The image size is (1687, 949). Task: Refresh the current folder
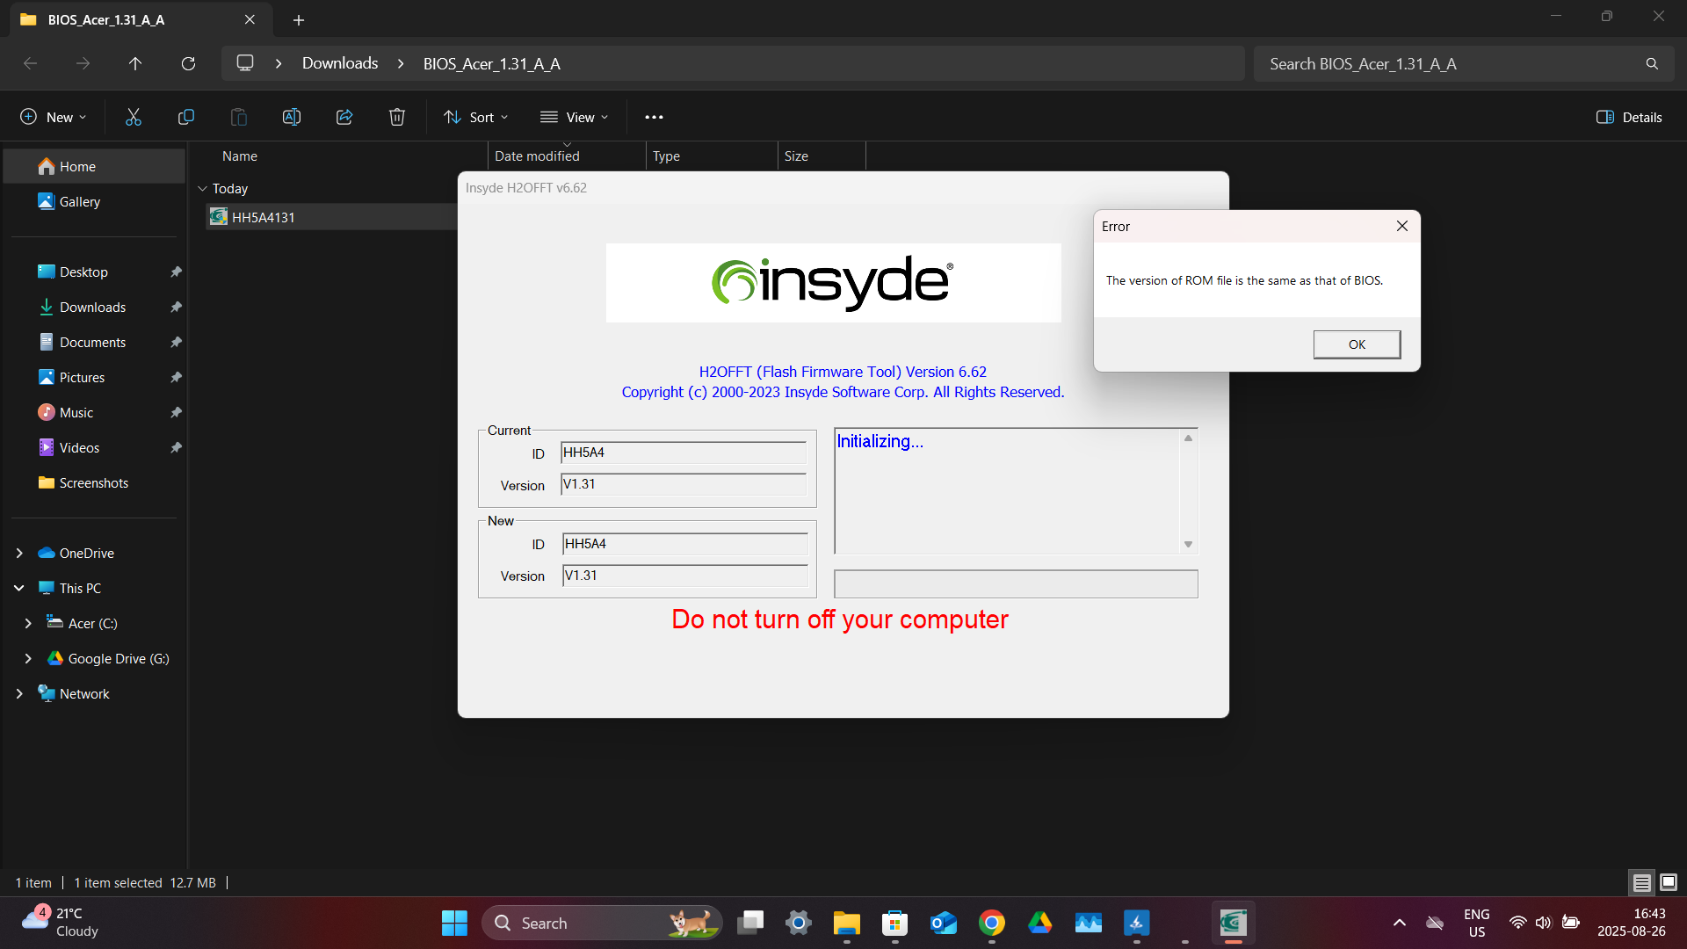(x=188, y=63)
